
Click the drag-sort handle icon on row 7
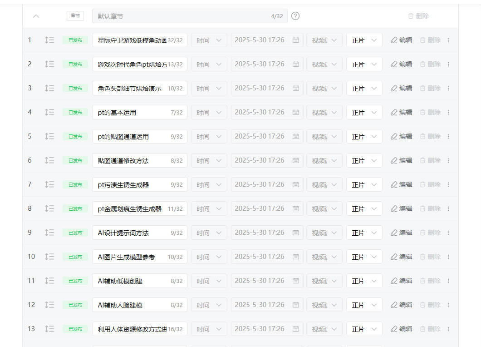49,184
